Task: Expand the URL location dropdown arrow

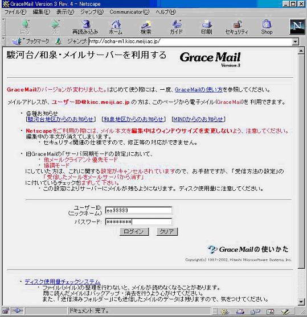Action: [296, 41]
